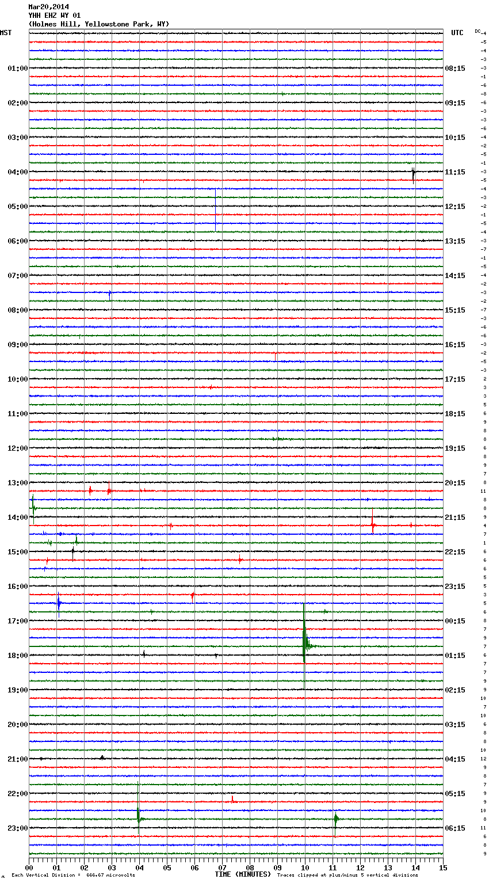Click the 04 minute mark on bottom axis
The image size is (489, 883).
pos(139,867)
